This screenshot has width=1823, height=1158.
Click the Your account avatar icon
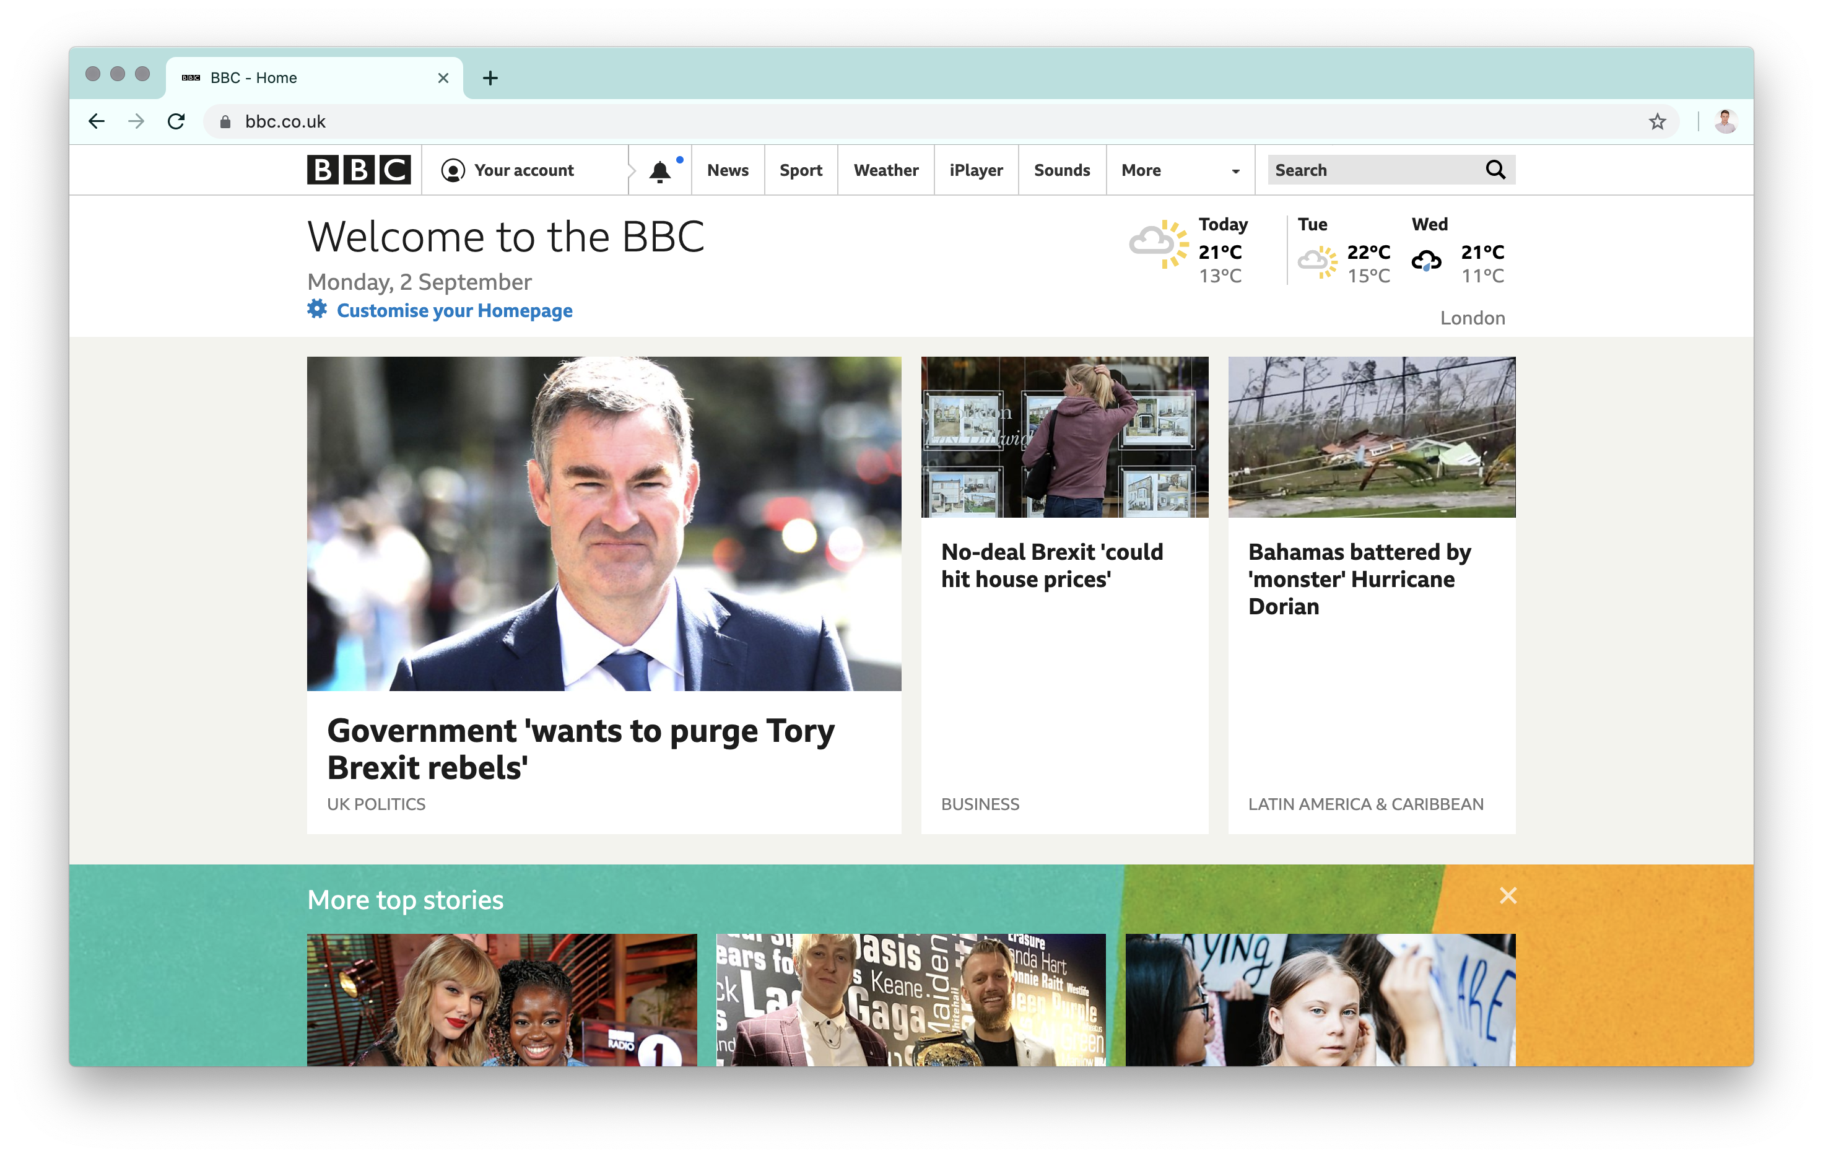click(x=453, y=170)
